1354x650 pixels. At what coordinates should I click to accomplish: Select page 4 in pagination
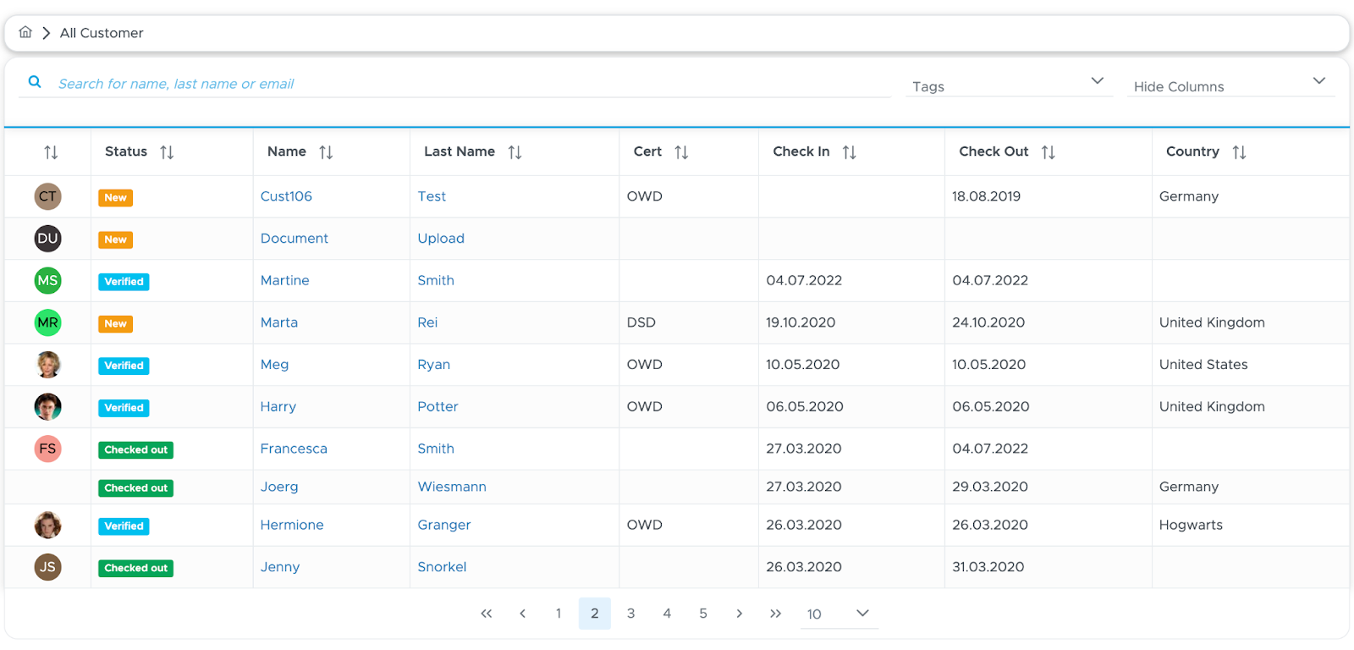[667, 614]
